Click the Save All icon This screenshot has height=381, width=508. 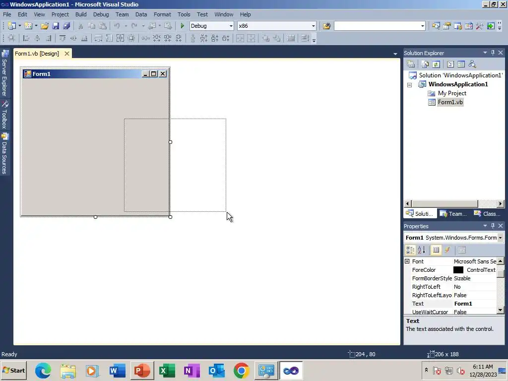click(67, 26)
